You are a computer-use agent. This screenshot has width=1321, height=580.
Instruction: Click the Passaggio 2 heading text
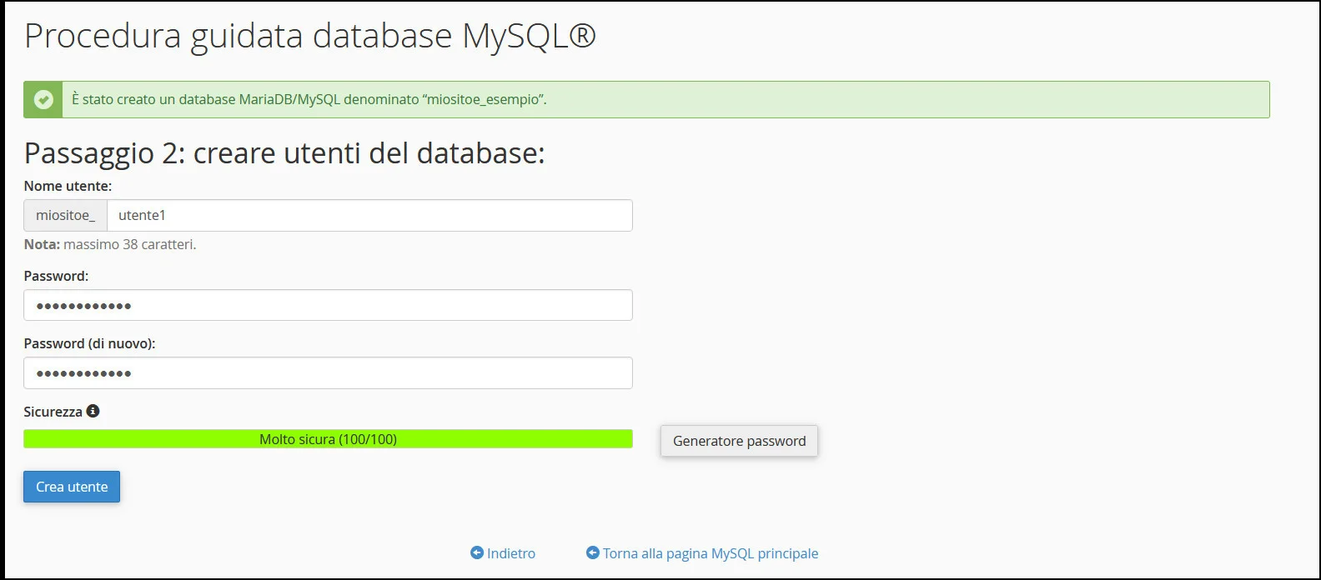[x=285, y=152]
